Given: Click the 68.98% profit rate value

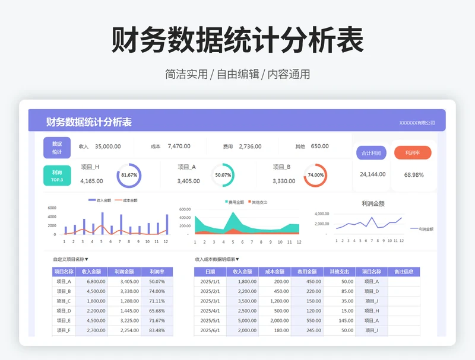Looking at the screenshot, I should (x=414, y=175).
